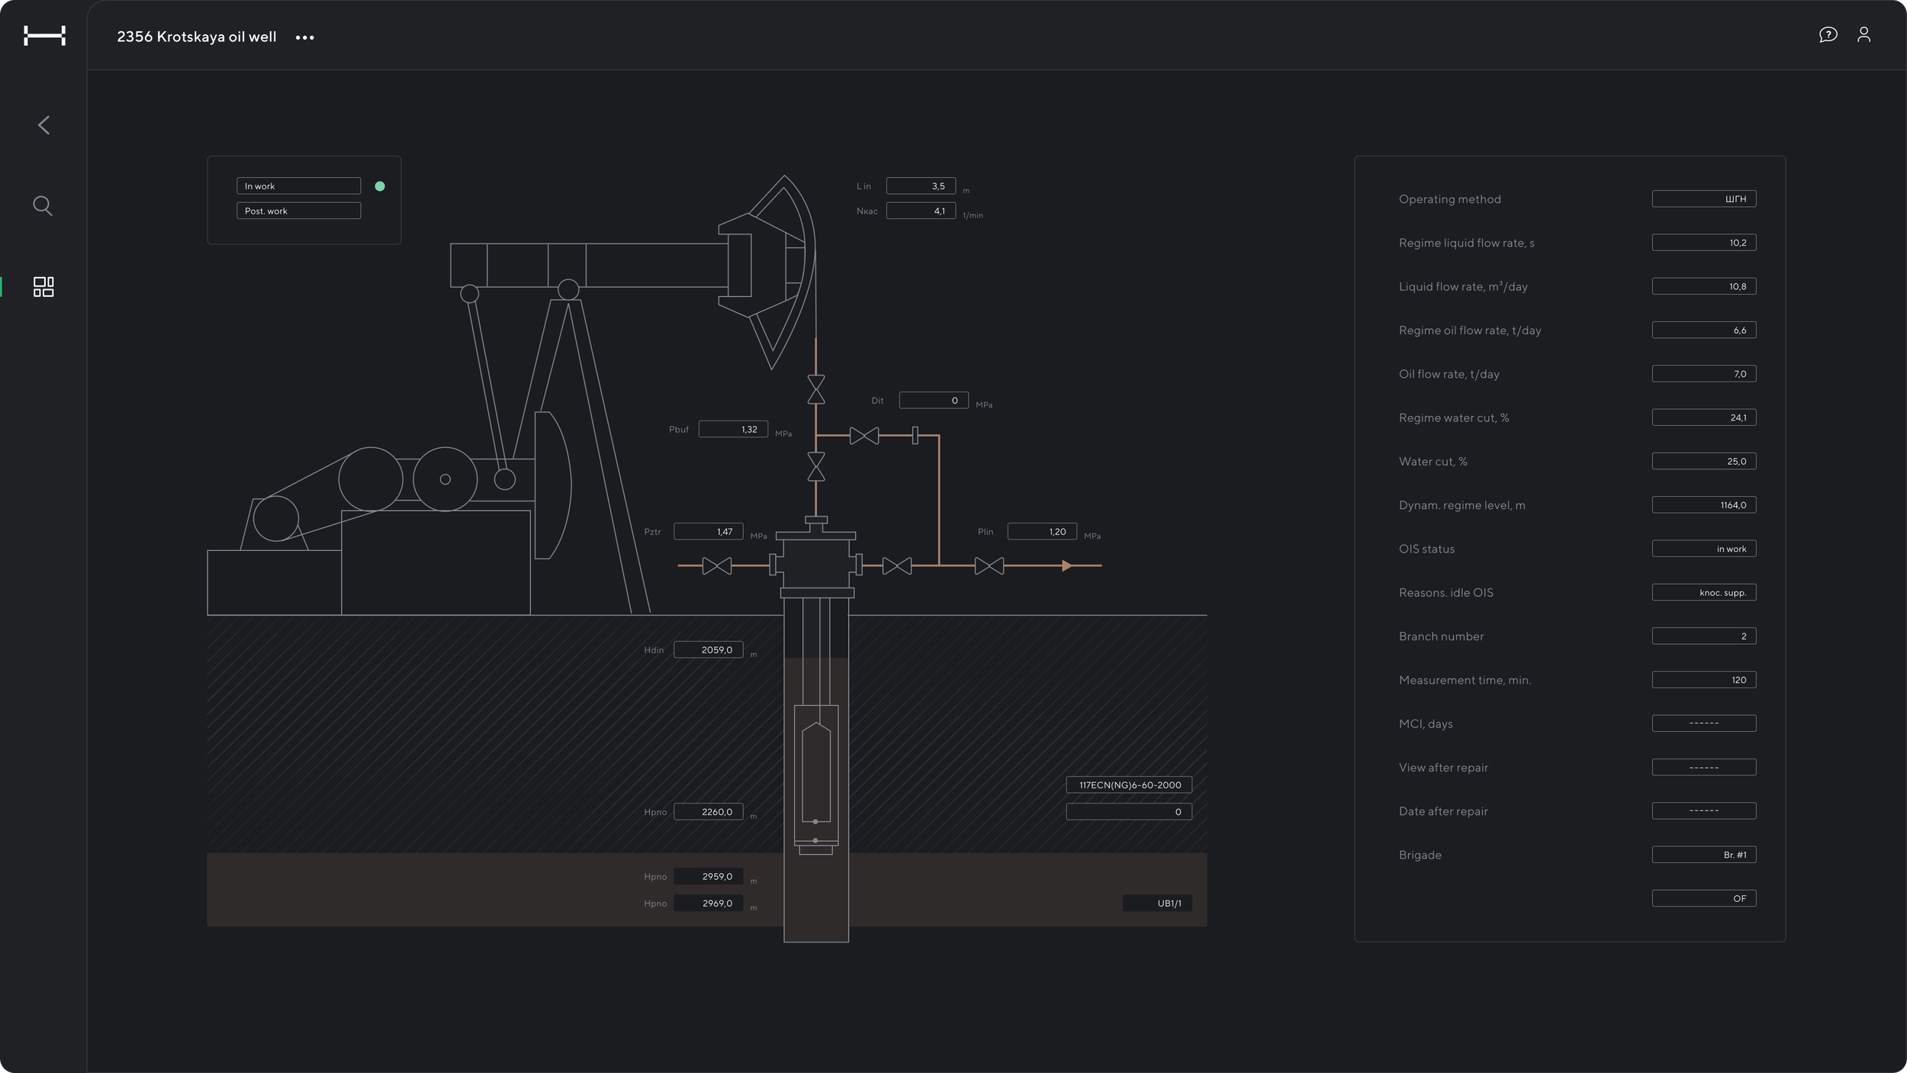Click the Hdin depth value field
Viewport: 1907px width, 1073px height.
point(708,650)
